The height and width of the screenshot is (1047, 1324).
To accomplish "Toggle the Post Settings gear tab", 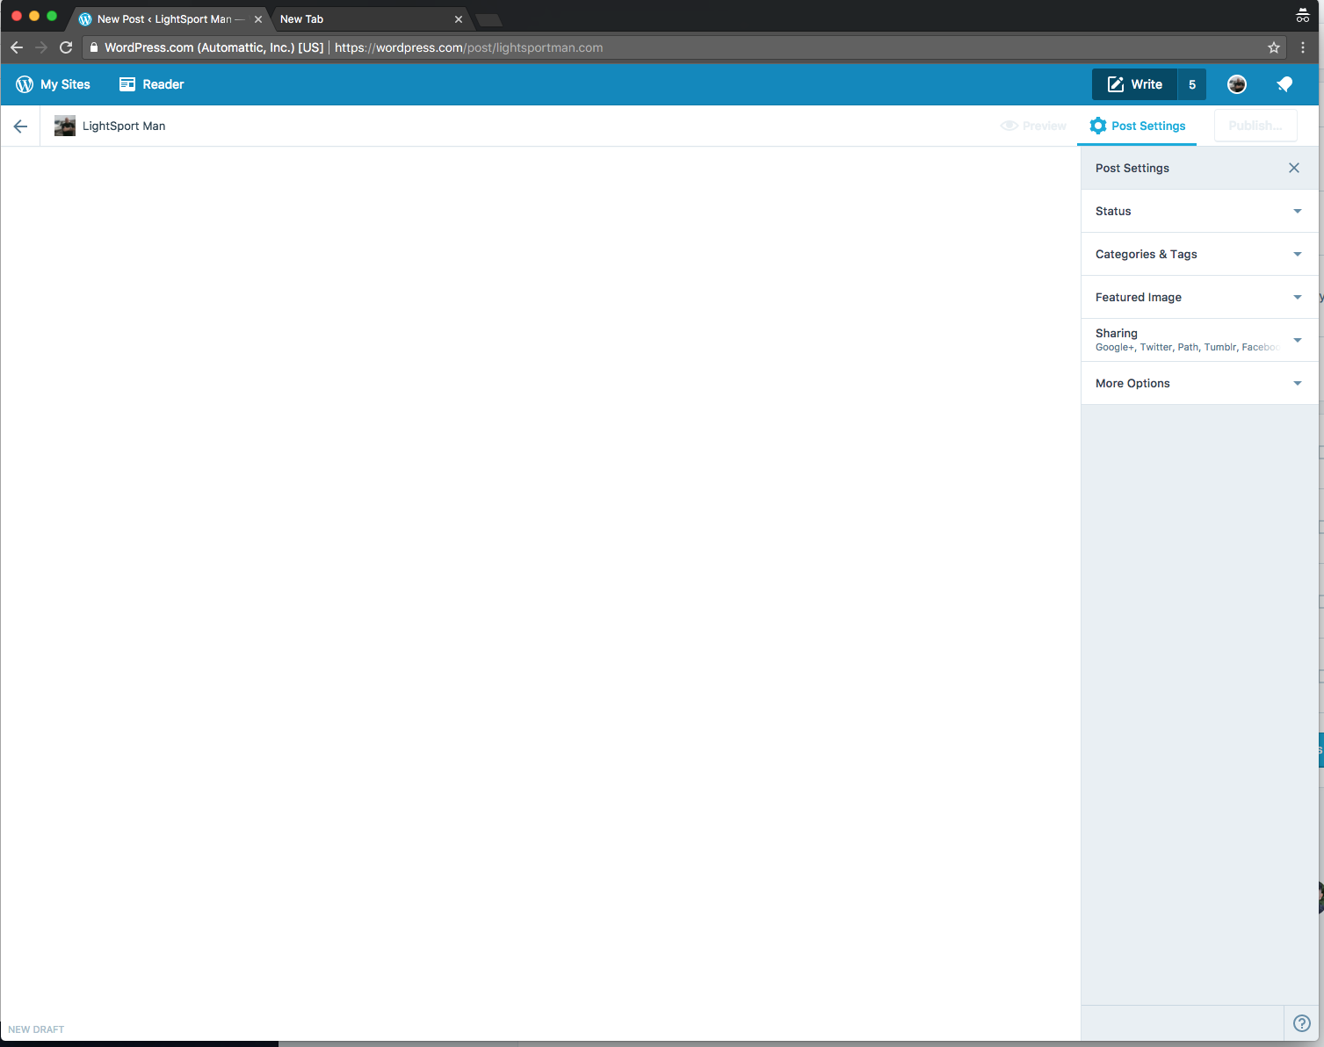I will [1137, 126].
